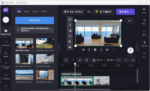150x91 pixels.
Task: Click the fit timeline to screen button
Action: point(133,60)
